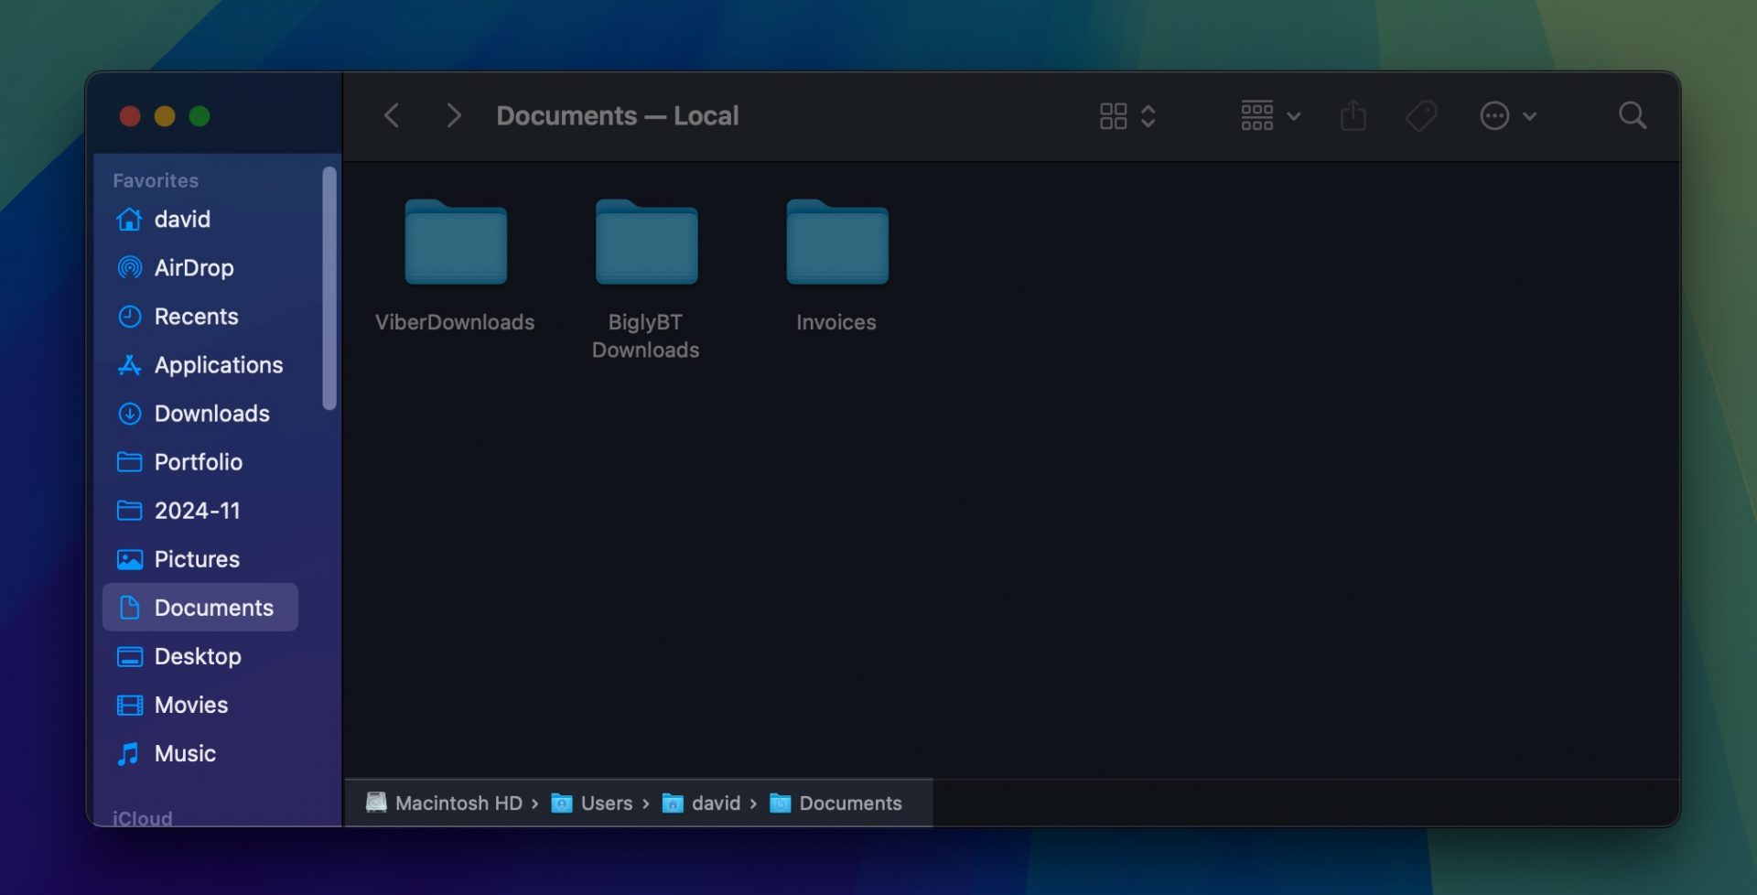Start a search with the magnifying glass
Image resolution: width=1757 pixels, height=895 pixels.
point(1632,115)
